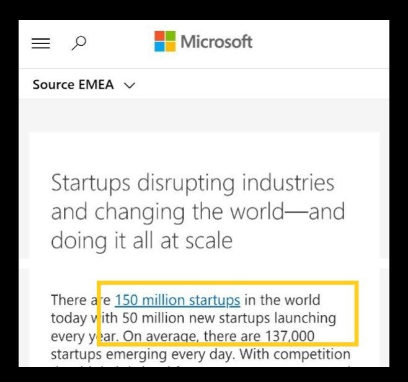
Task: Click the Microsoft wordmark text
Action: pyautogui.click(x=216, y=42)
